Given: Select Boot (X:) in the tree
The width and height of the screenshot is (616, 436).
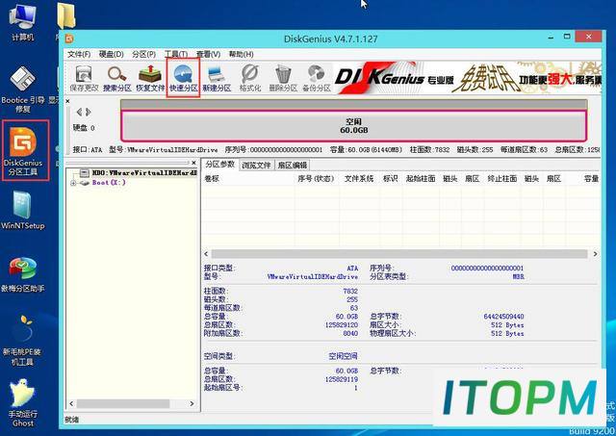Looking at the screenshot, I should click(x=109, y=183).
